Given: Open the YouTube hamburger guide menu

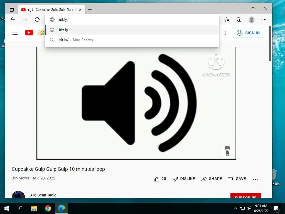Looking at the screenshot, I should tap(15, 33).
